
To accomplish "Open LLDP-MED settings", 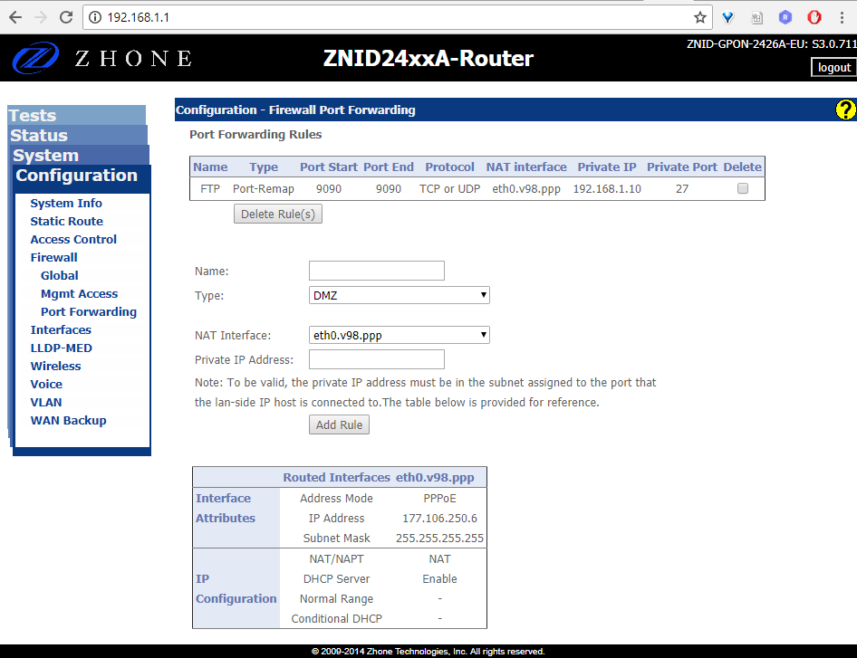I will point(62,348).
